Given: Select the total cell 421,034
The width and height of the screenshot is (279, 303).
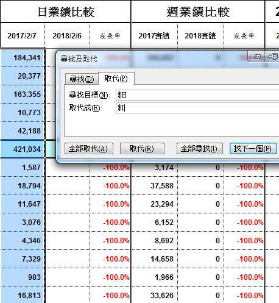Looking at the screenshot, I should 23,149.
